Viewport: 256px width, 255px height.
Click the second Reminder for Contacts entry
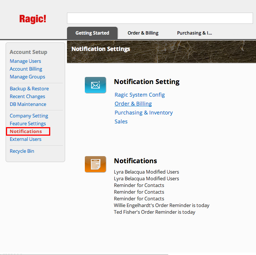coord(139,192)
